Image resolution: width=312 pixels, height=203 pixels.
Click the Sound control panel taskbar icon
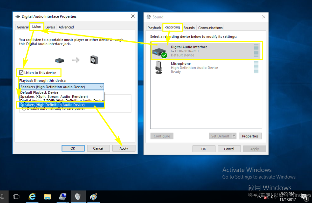tap(78, 197)
